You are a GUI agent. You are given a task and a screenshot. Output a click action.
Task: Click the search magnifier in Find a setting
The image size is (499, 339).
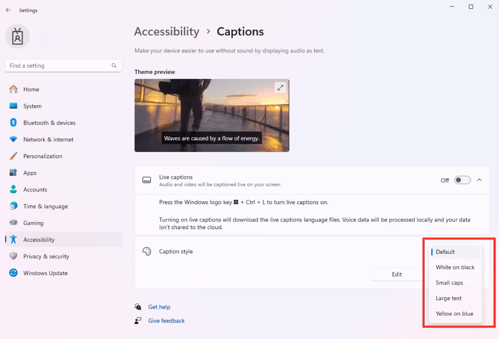click(x=114, y=65)
